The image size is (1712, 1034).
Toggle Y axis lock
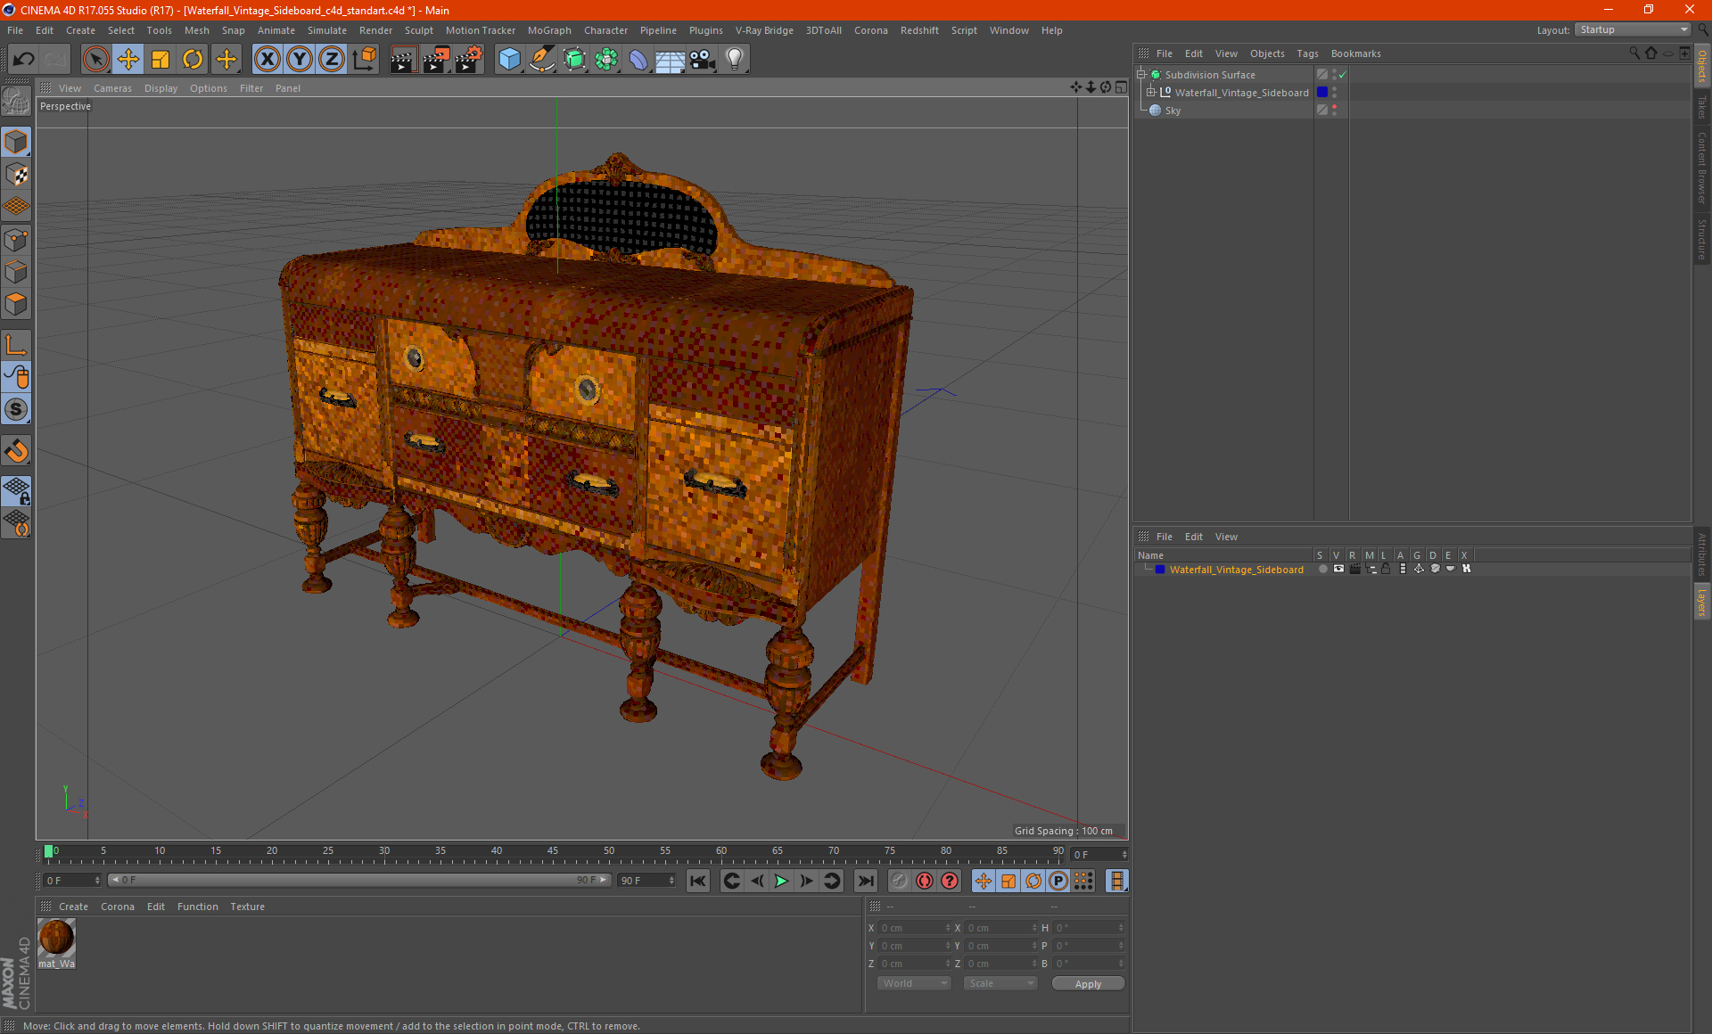(299, 60)
